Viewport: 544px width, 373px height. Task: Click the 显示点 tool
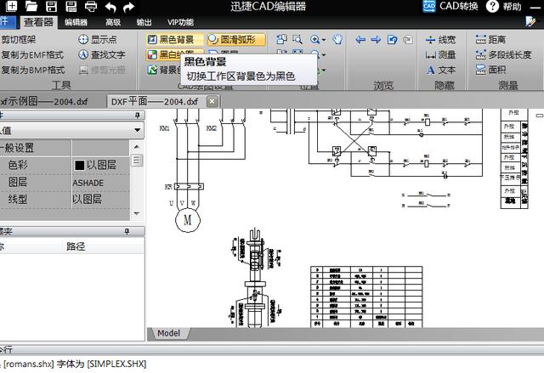click(x=98, y=39)
